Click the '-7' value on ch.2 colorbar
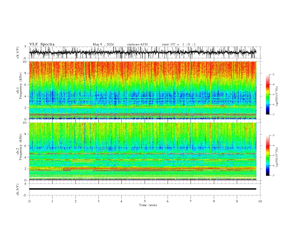 (273, 175)
